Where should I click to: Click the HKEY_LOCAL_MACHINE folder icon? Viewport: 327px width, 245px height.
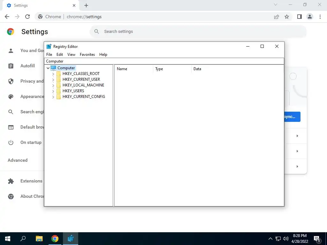[59, 85]
